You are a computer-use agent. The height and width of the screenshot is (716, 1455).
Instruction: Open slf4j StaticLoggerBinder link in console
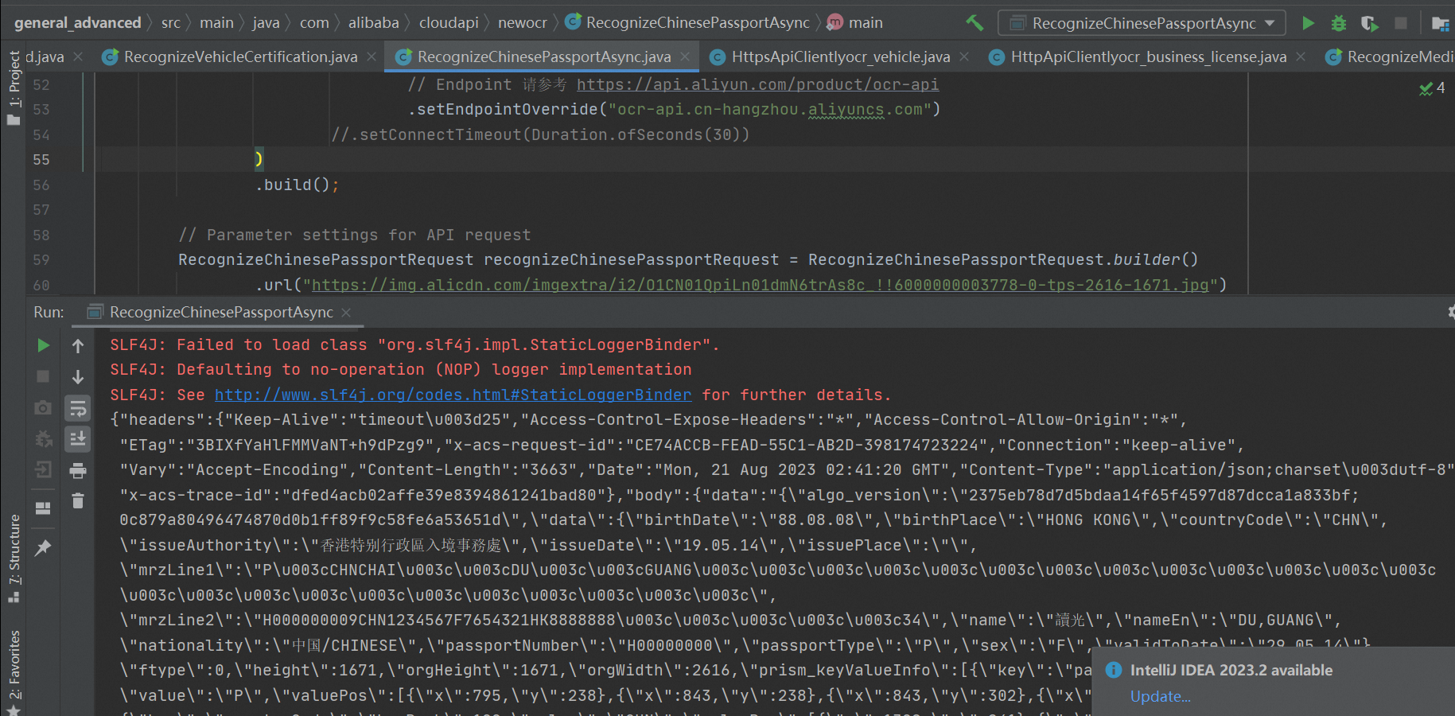453,395
